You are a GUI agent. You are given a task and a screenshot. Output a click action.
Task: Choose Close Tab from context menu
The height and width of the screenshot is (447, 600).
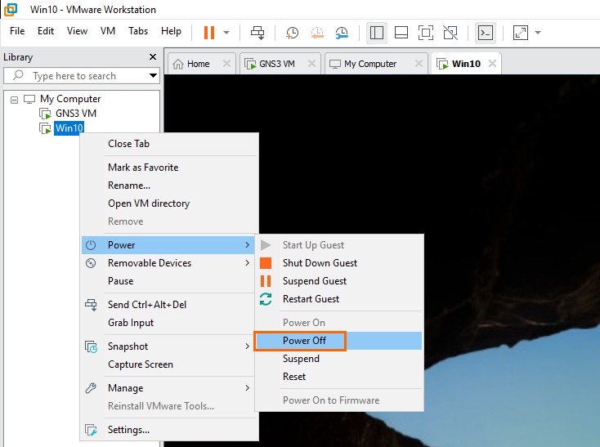[x=169, y=144]
